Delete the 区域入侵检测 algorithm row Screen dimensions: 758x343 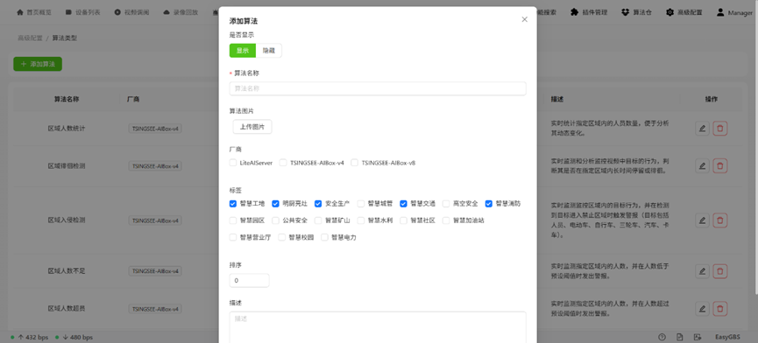pyautogui.click(x=720, y=220)
